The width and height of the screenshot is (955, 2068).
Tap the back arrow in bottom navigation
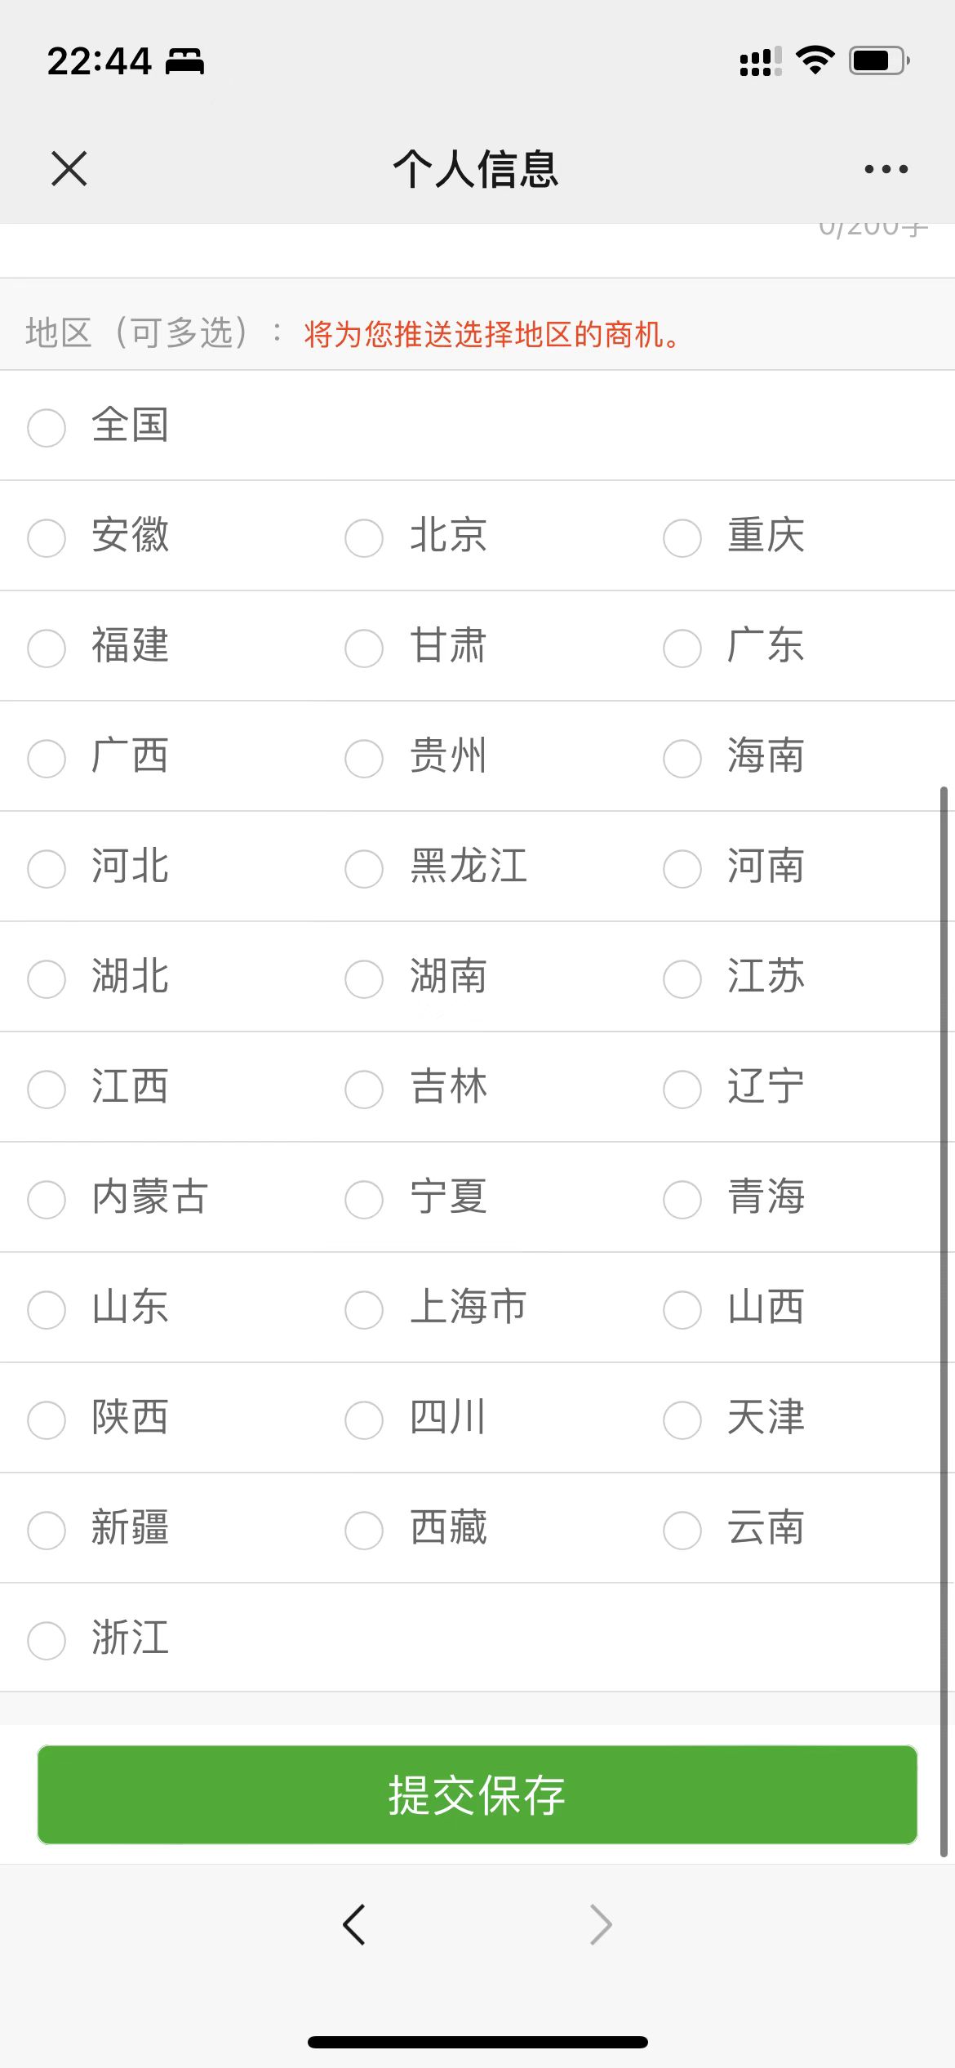pos(354,1924)
